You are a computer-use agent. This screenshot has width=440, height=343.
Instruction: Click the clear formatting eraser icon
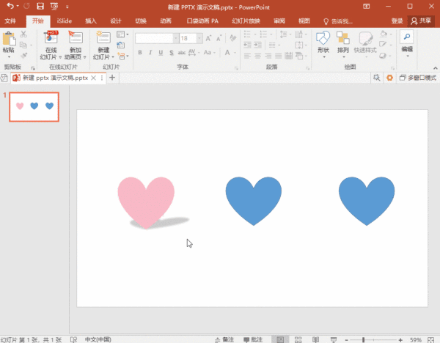point(232,38)
